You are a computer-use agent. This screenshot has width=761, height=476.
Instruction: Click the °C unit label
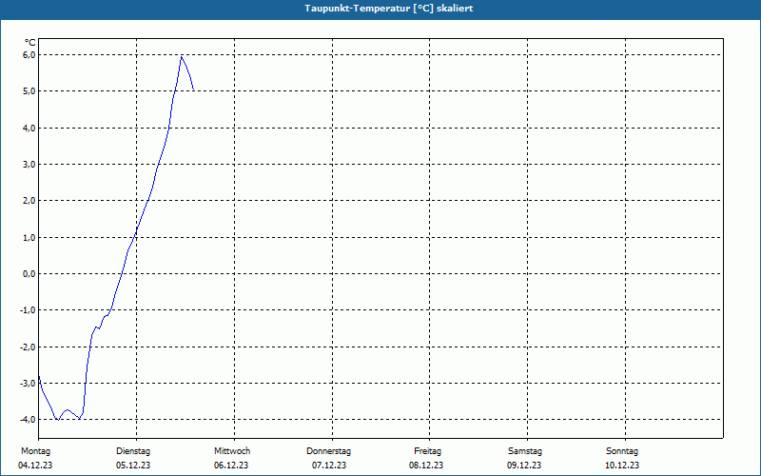pyautogui.click(x=30, y=43)
